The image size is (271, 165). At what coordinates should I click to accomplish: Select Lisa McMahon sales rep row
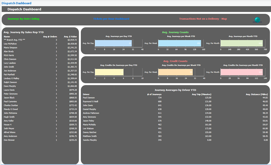pos(40,44)
